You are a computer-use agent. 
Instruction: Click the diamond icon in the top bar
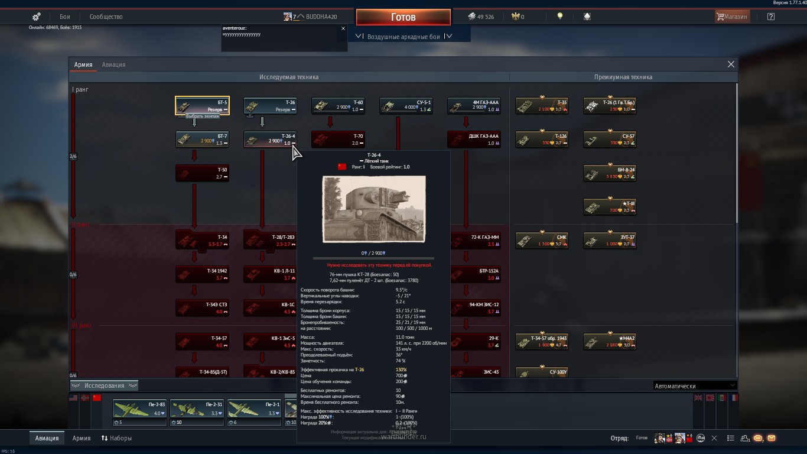click(587, 17)
